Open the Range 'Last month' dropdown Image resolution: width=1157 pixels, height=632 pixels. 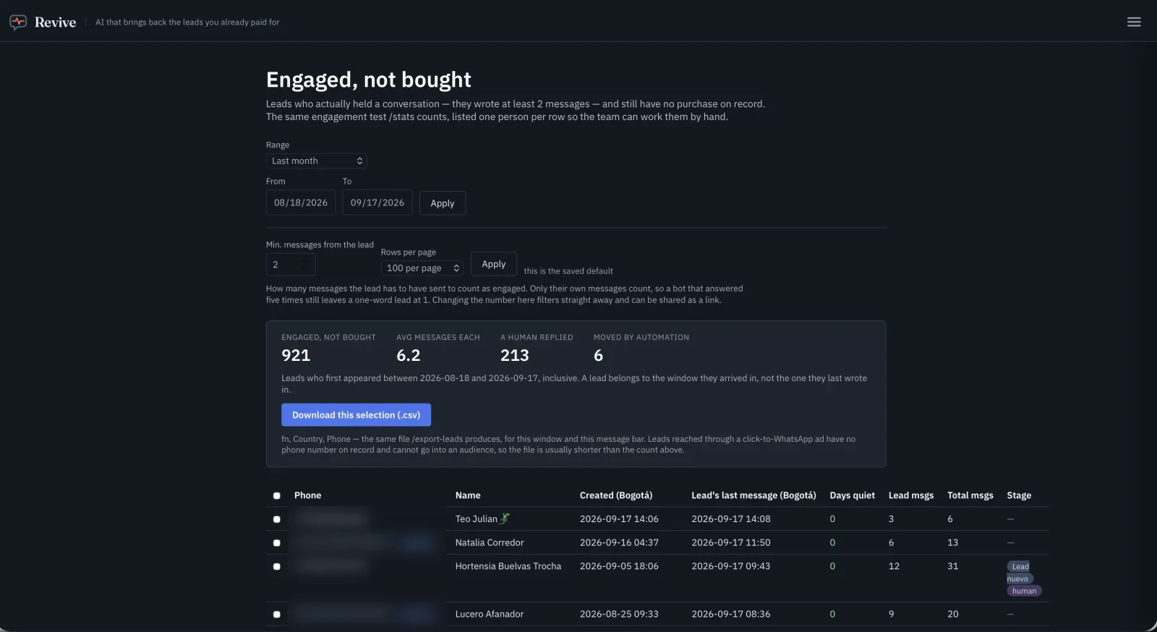[x=317, y=161]
